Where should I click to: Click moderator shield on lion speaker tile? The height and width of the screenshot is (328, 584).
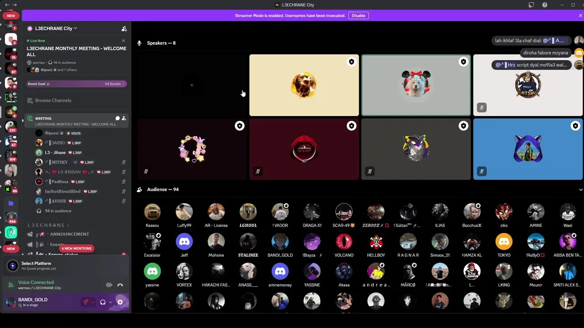(351, 62)
